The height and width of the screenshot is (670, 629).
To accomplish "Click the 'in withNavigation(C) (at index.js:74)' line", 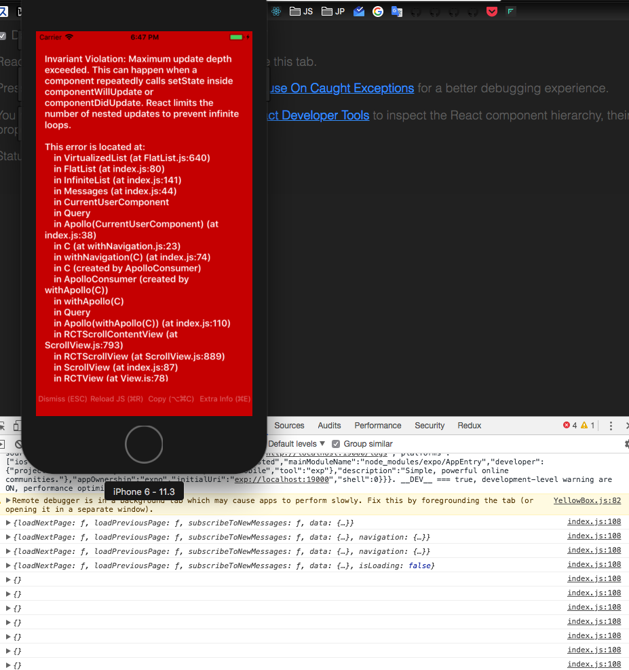I will click(x=132, y=257).
